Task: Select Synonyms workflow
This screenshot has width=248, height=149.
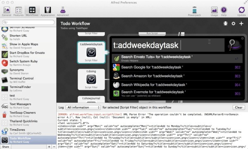Action: coord(28,71)
